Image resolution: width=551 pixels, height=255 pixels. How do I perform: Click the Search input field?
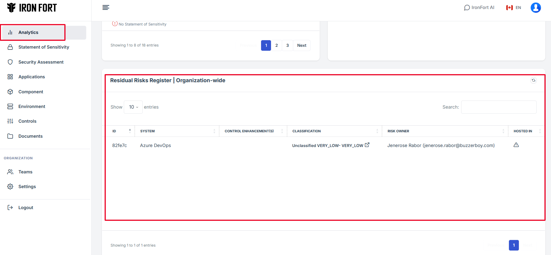[498, 107]
